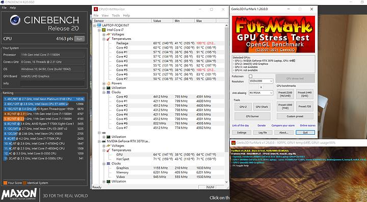This screenshot has width=367, height=202.
Task: Open the Anti-aliasing dropdown
Action: 261,93
